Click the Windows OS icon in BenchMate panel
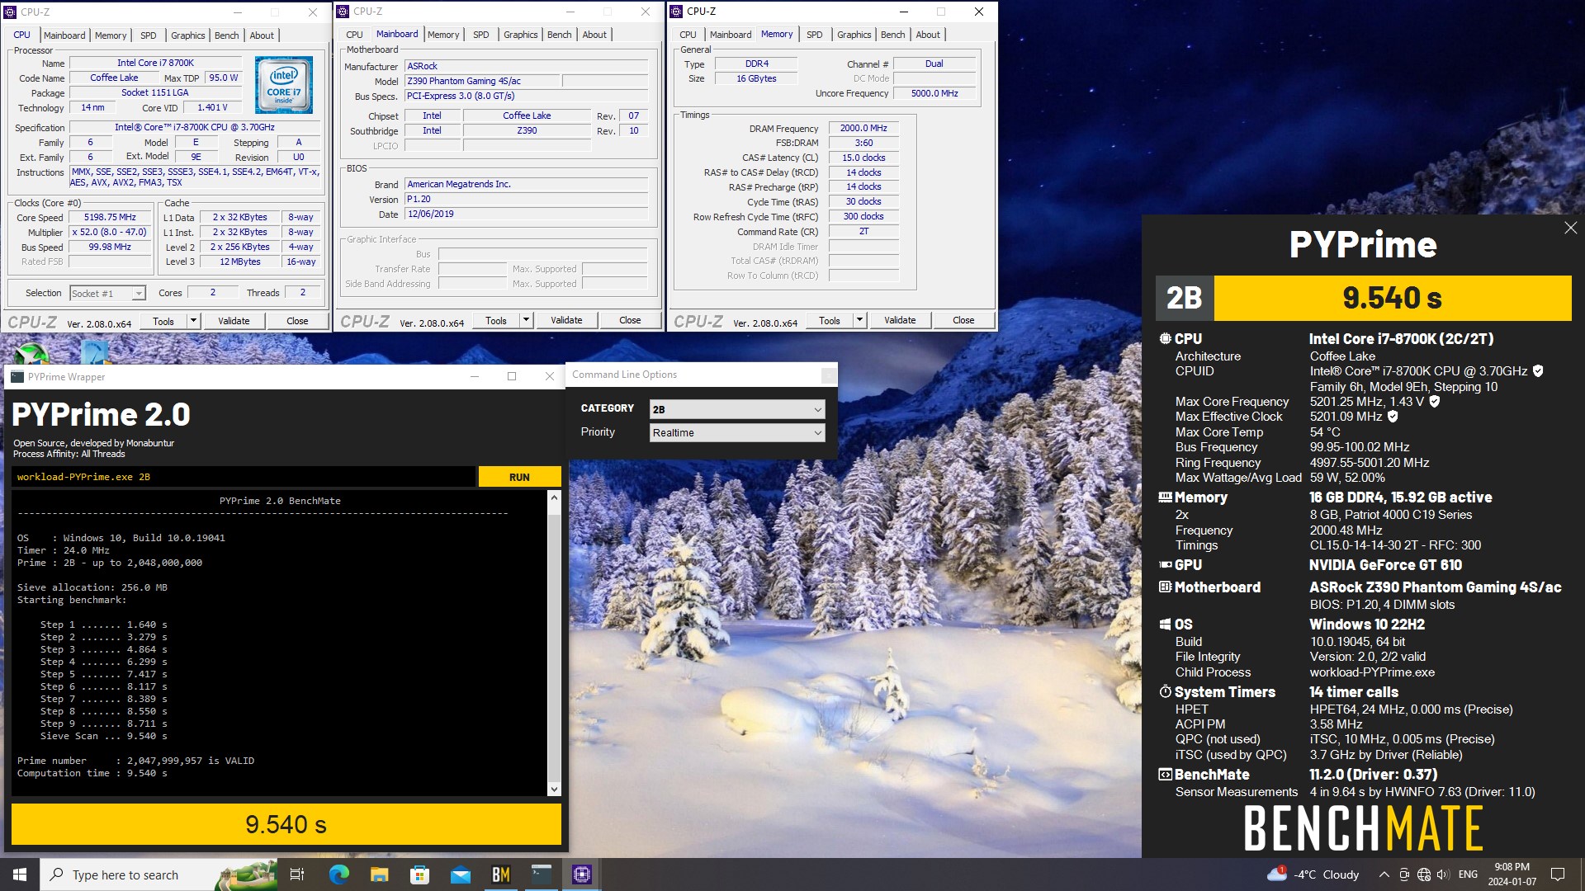1585x891 pixels. click(1165, 625)
